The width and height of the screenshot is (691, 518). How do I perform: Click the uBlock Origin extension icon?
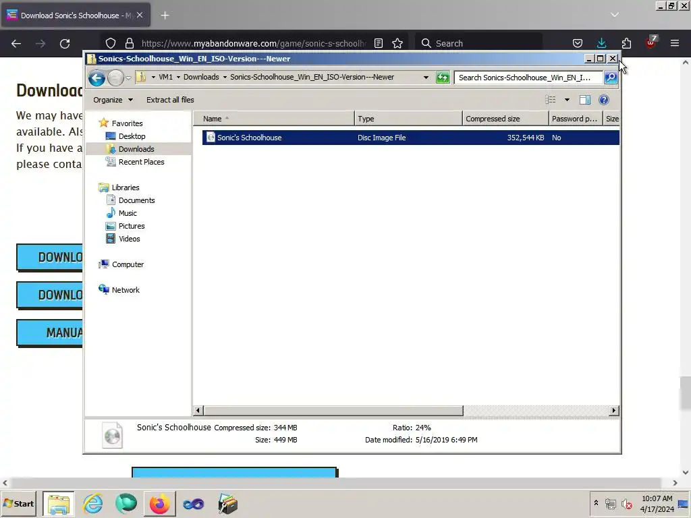click(651, 42)
